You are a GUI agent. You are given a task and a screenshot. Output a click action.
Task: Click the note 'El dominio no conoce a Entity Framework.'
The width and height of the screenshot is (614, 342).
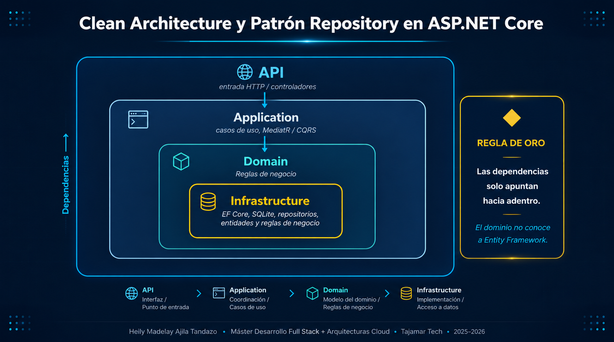[x=512, y=234]
